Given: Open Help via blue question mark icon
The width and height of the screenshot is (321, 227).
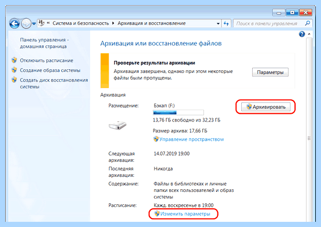Looking at the screenshot, I should tap(302, 34).
